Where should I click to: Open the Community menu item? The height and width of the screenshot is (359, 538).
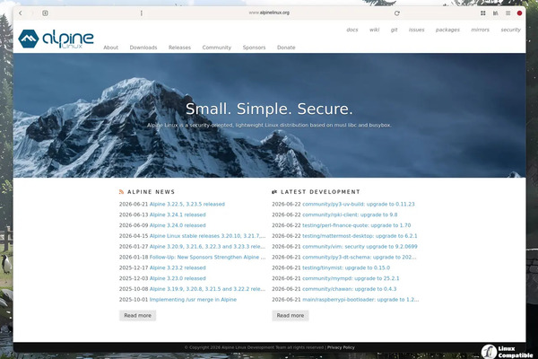[216, 48]
